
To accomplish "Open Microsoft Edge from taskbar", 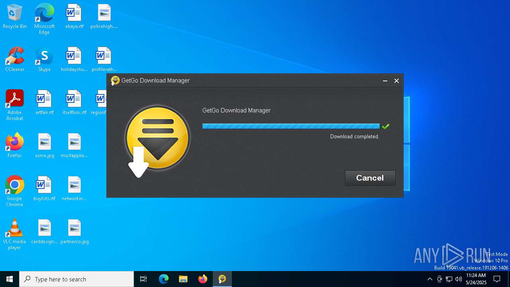I will pos(164,279).
